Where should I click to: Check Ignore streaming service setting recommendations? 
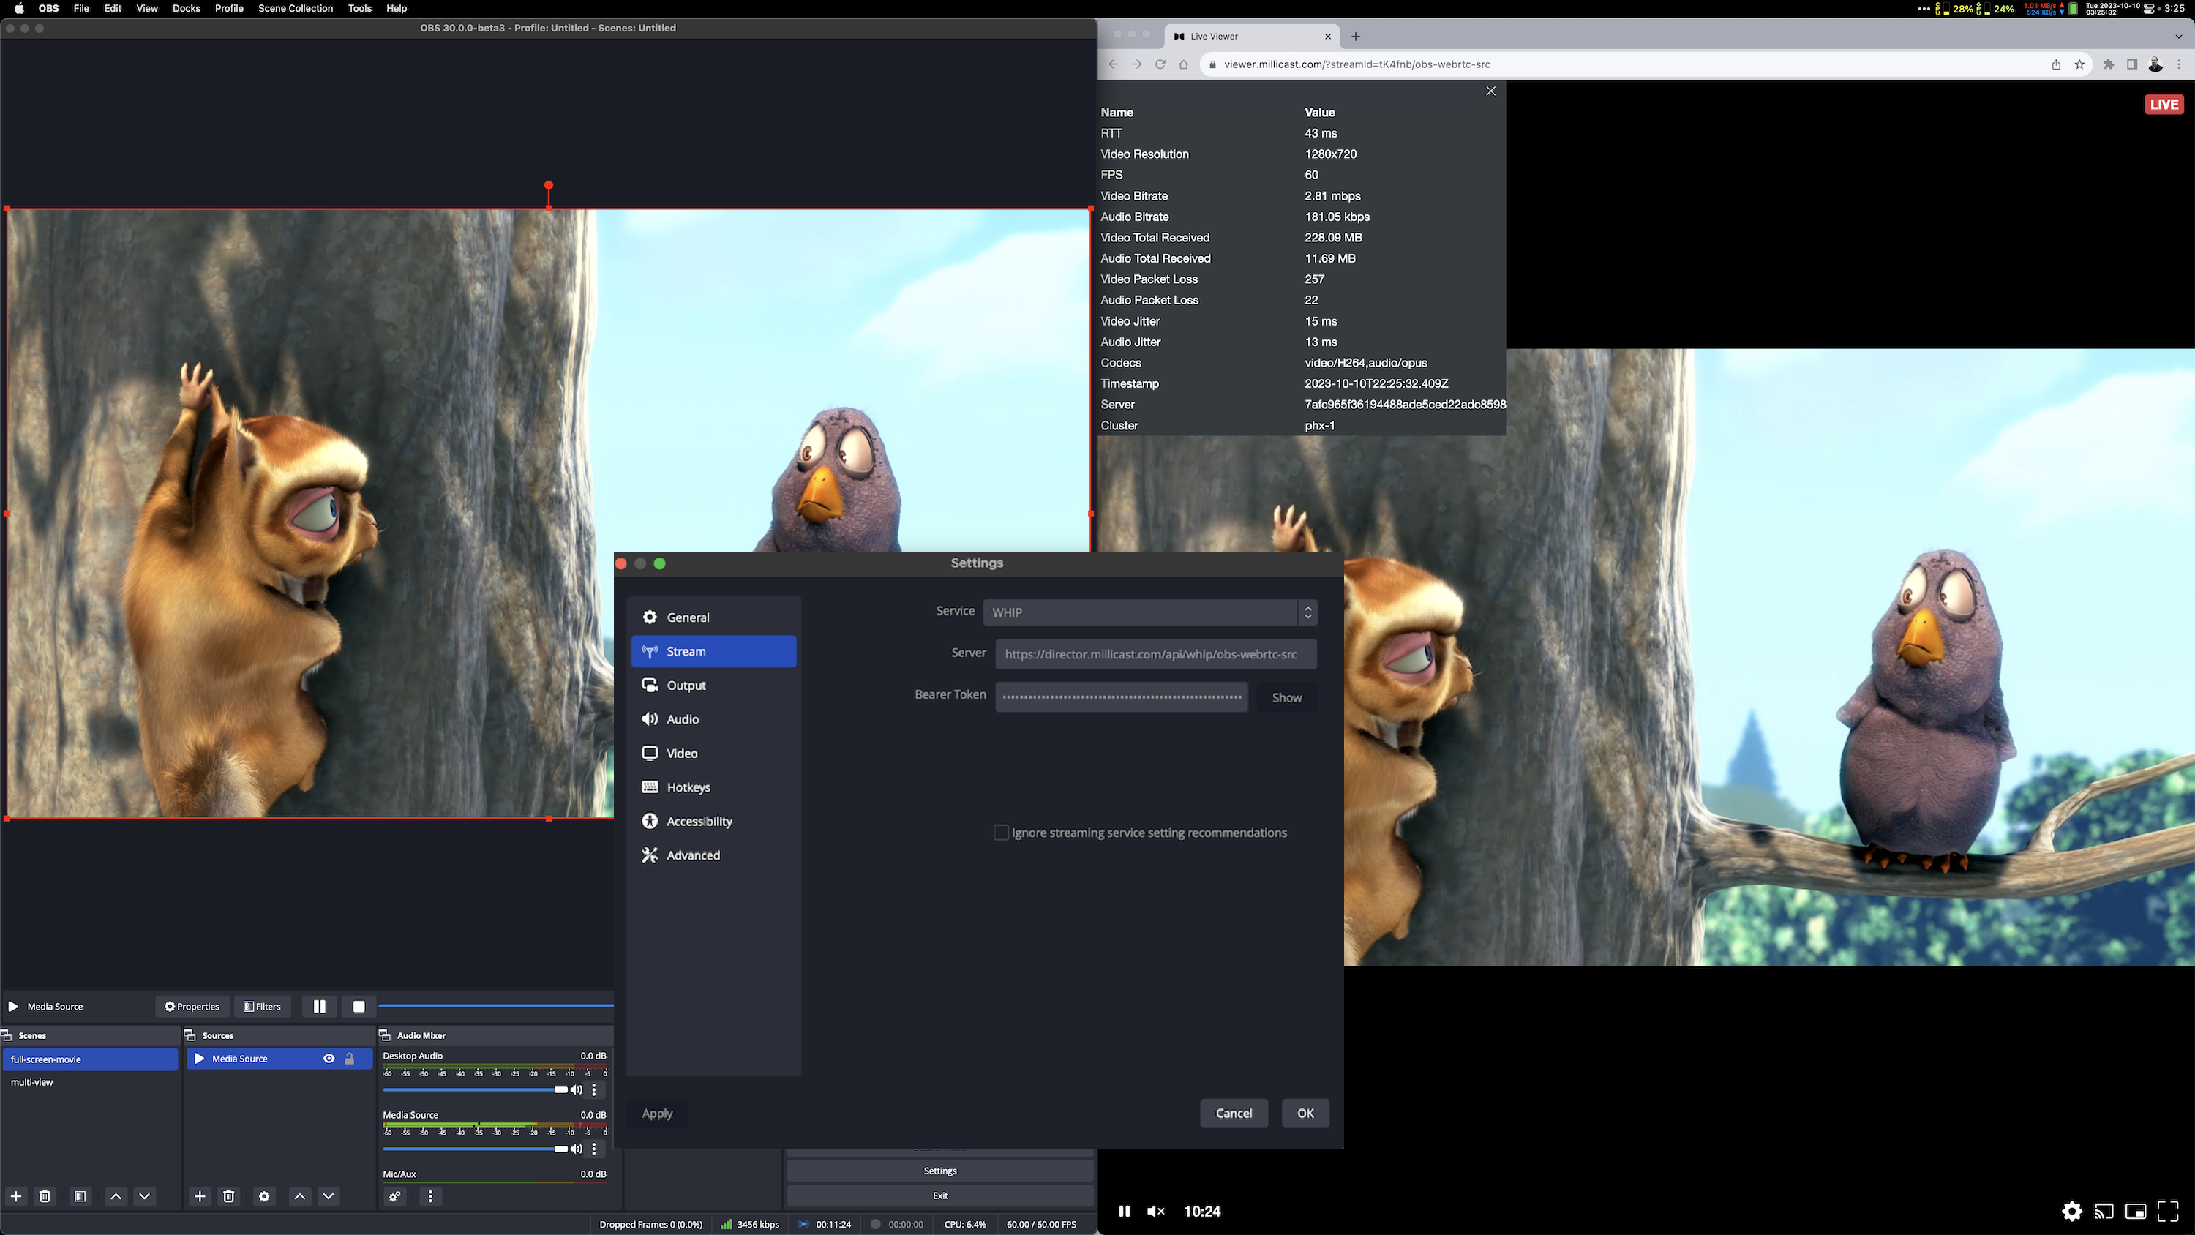[x=1001, y=833]
